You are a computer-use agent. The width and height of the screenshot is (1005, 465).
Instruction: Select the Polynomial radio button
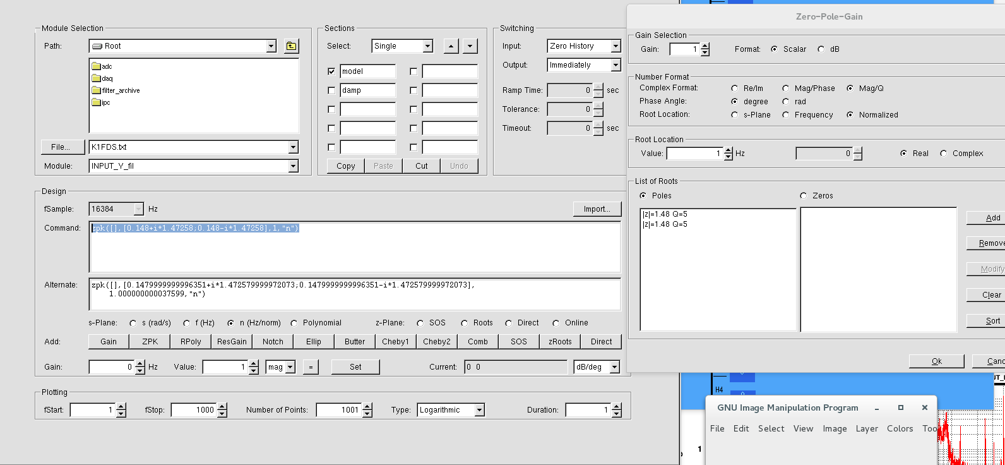click(294, 323)
